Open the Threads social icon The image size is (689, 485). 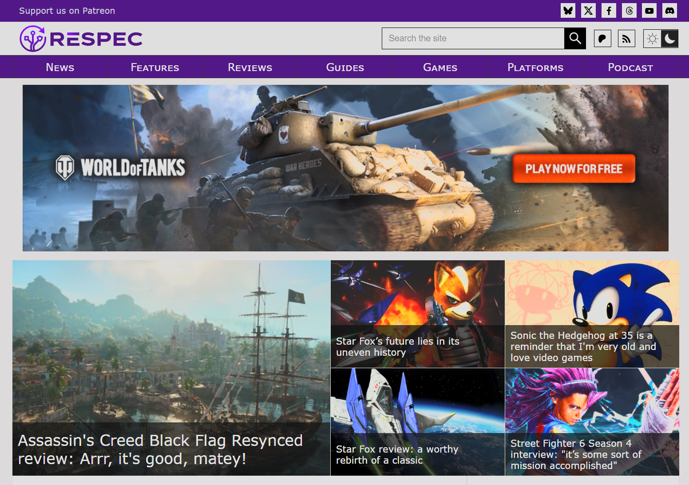tap(629, 11)
